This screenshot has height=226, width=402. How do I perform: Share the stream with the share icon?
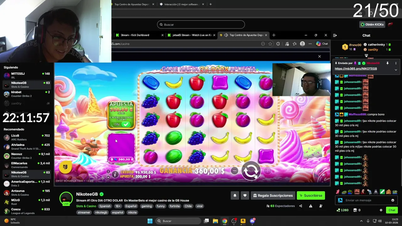301,206
